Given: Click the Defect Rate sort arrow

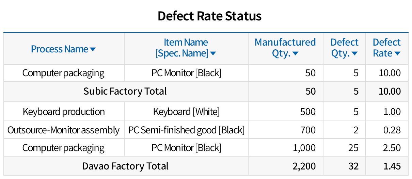Looking at the screenshot, I should click(397, 53).
